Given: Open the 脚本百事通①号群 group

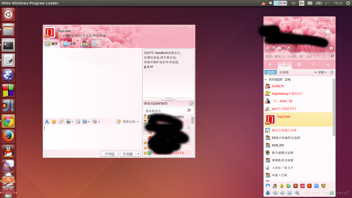Looking at the screenshot, I should click(x=298, y=130).
